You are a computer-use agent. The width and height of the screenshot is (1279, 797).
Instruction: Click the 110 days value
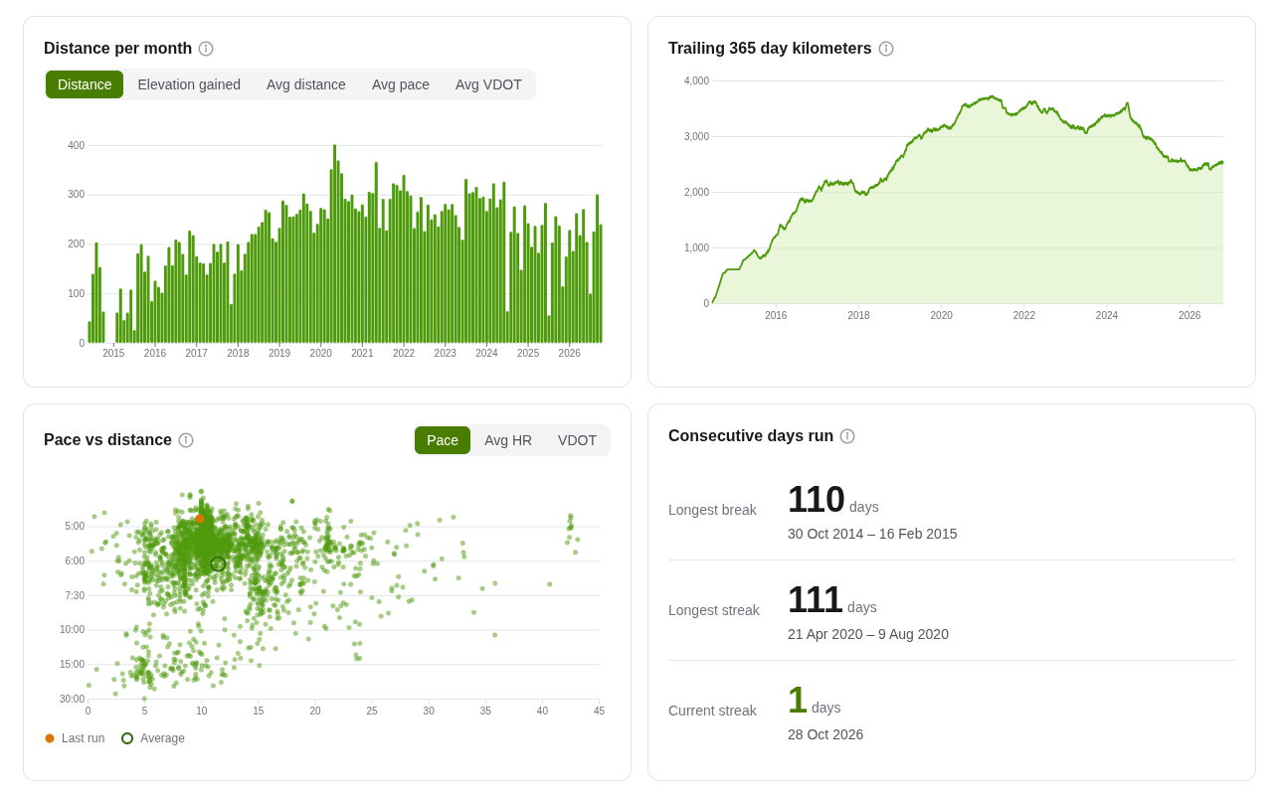tap(833, 500)
